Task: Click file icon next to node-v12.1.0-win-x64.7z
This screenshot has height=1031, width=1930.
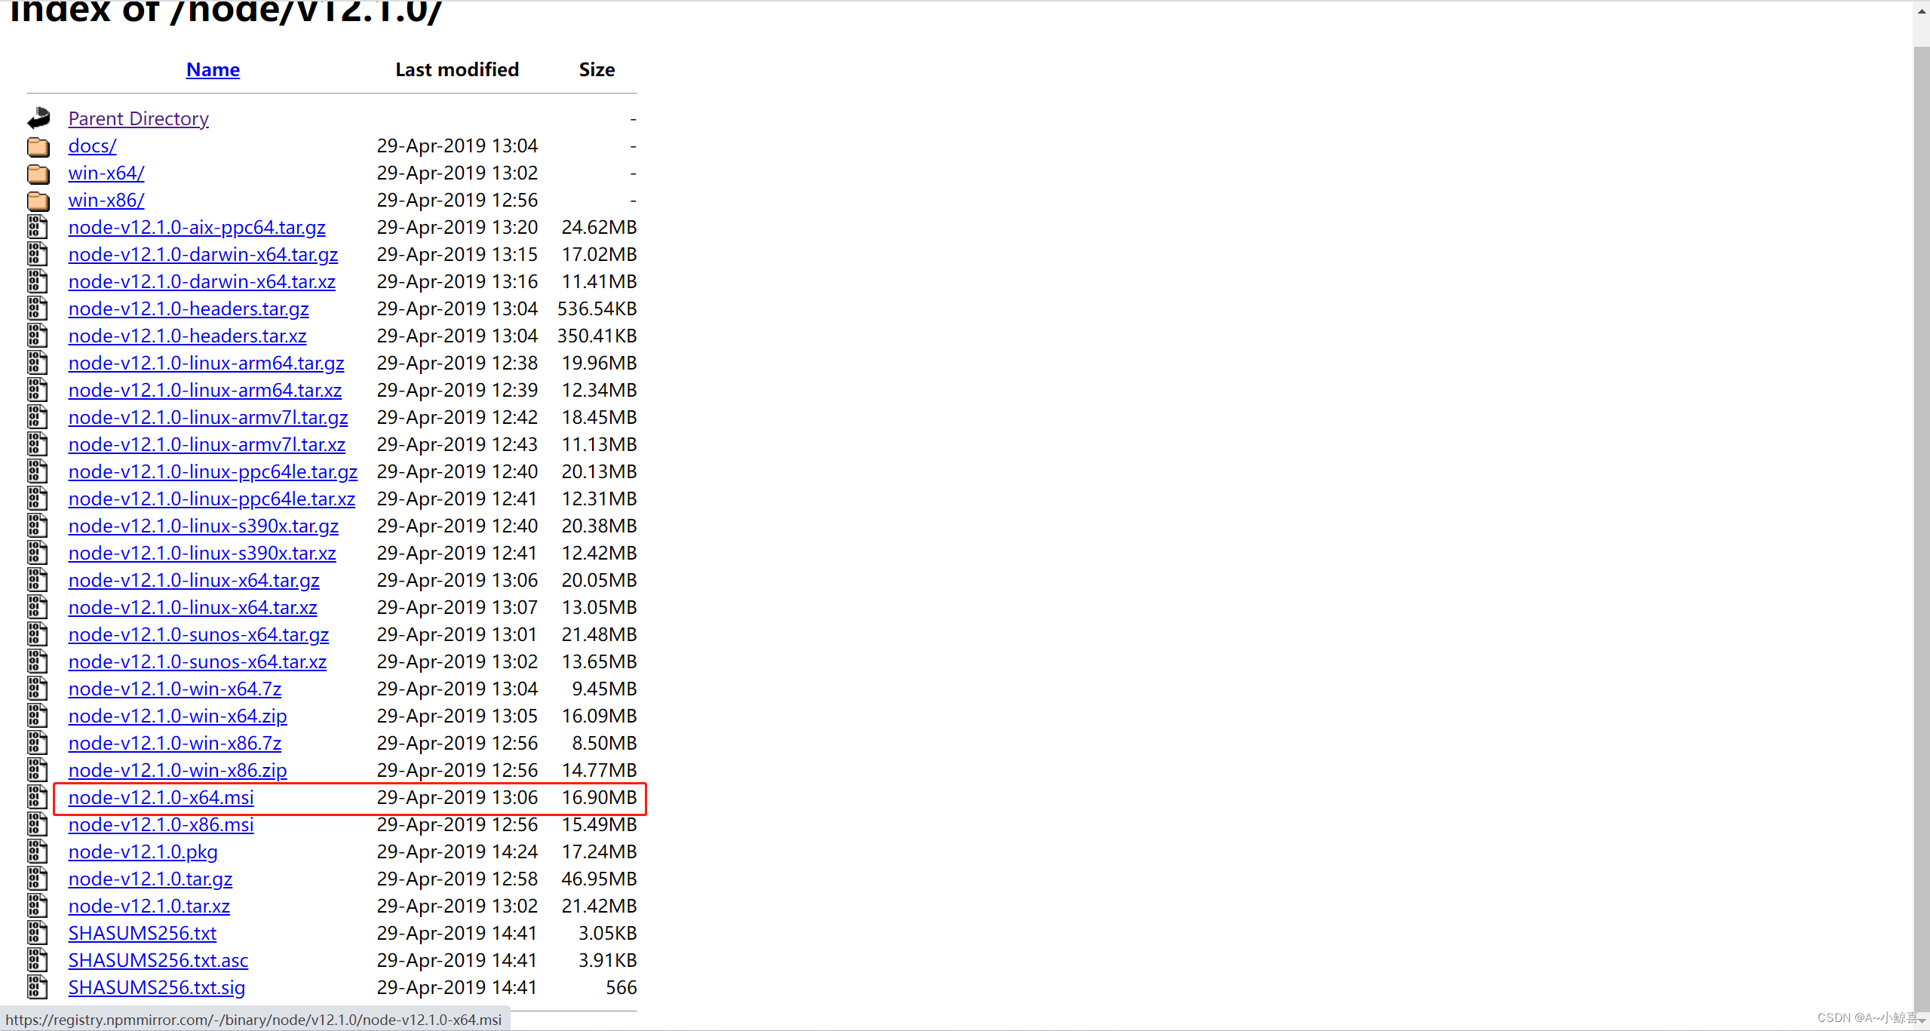Action: [x=38, y=689]
